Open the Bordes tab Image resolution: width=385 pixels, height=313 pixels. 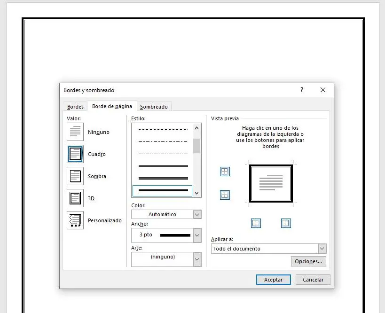75,107
